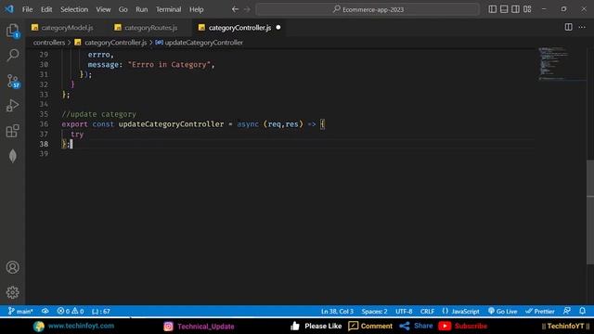Image resolution: width=594 pixels, height=334 pixels.
Task: Click the async keyword on line 36
Action: click(x=248, y=124)
